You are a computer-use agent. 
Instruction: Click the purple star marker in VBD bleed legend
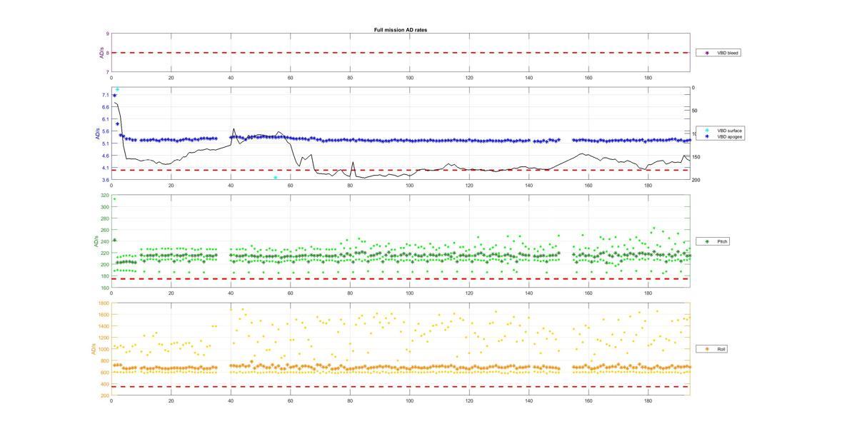click(707, 53)
